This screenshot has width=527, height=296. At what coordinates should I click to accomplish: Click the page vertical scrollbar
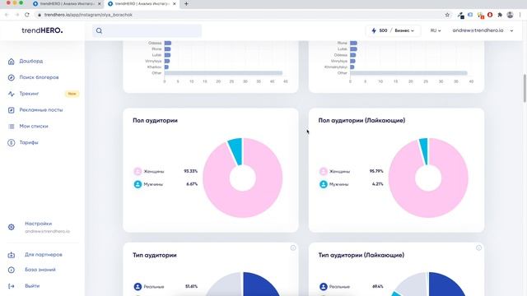pos(525,88)
